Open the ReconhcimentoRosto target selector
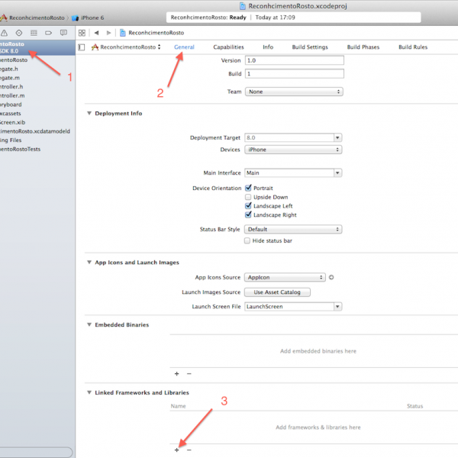 [126, 47]
